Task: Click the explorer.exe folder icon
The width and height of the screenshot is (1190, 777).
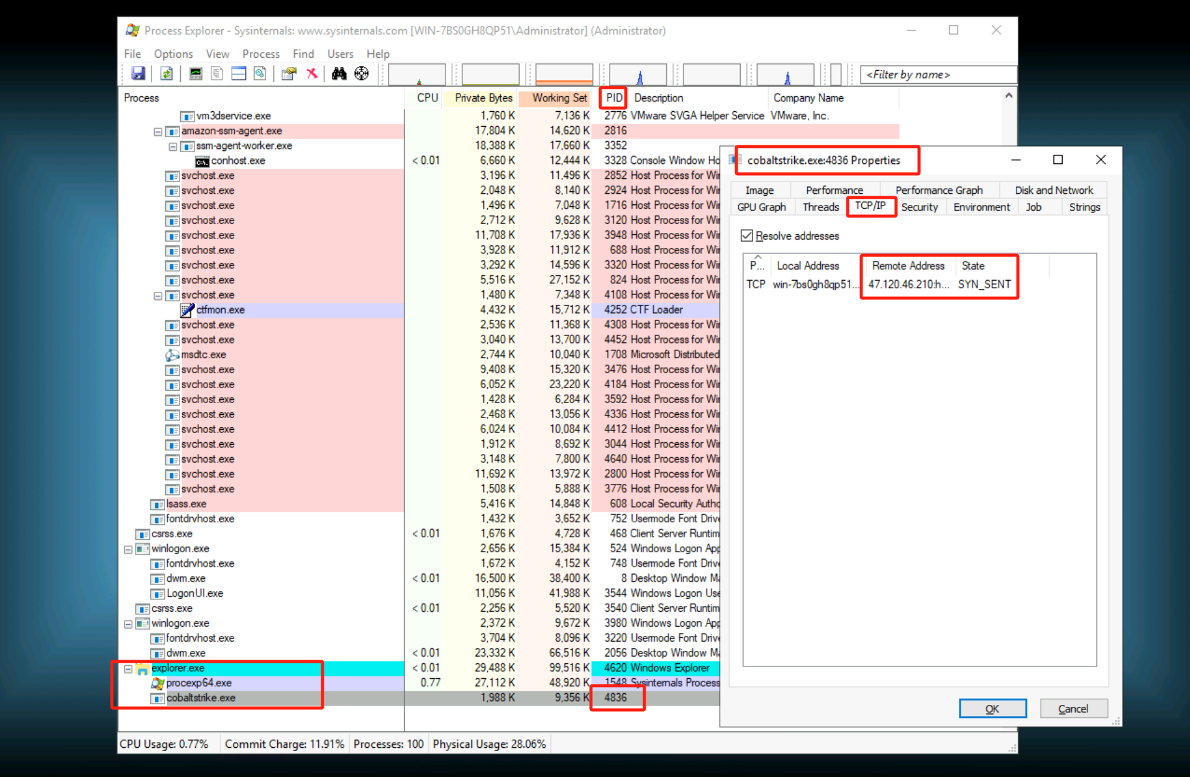Action: pos(142,669)
